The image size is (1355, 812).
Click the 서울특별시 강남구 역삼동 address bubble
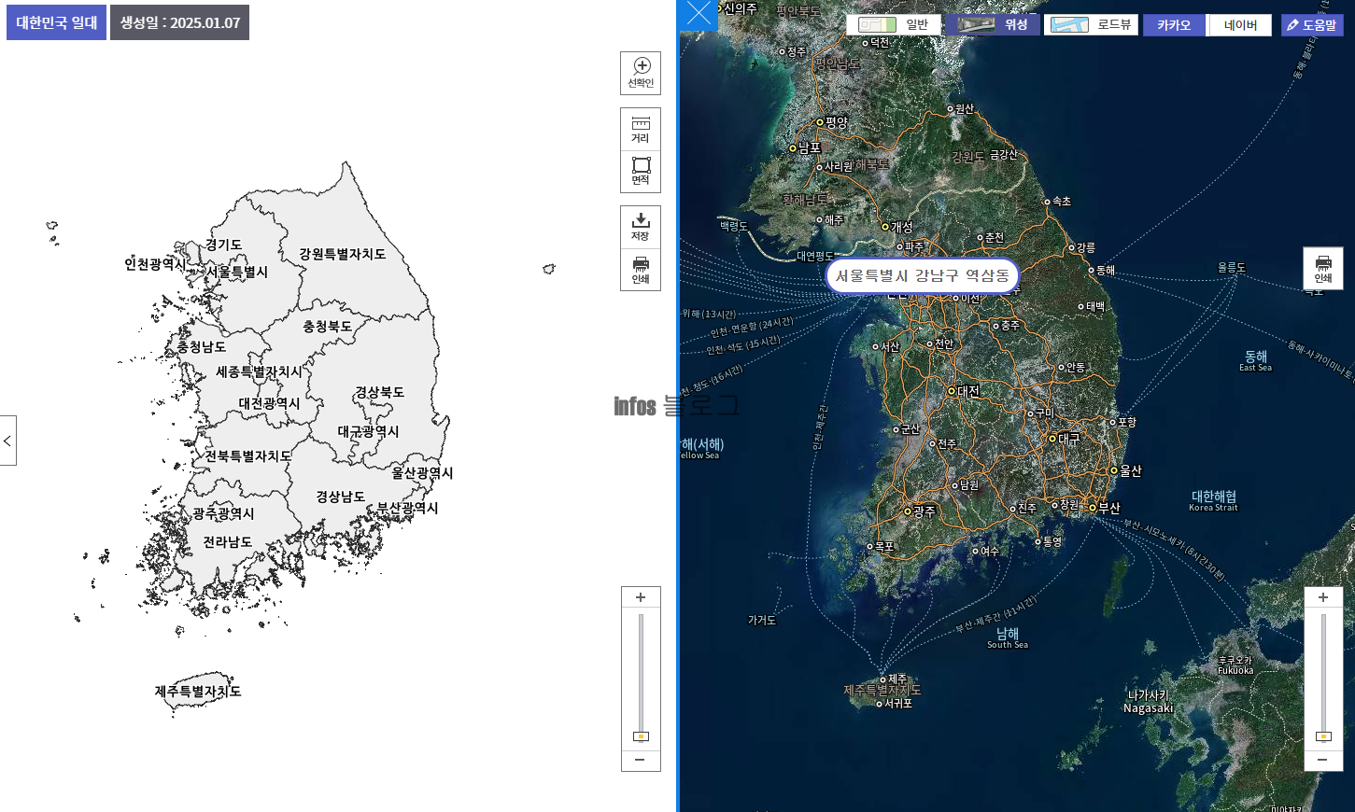click(923, 275)
